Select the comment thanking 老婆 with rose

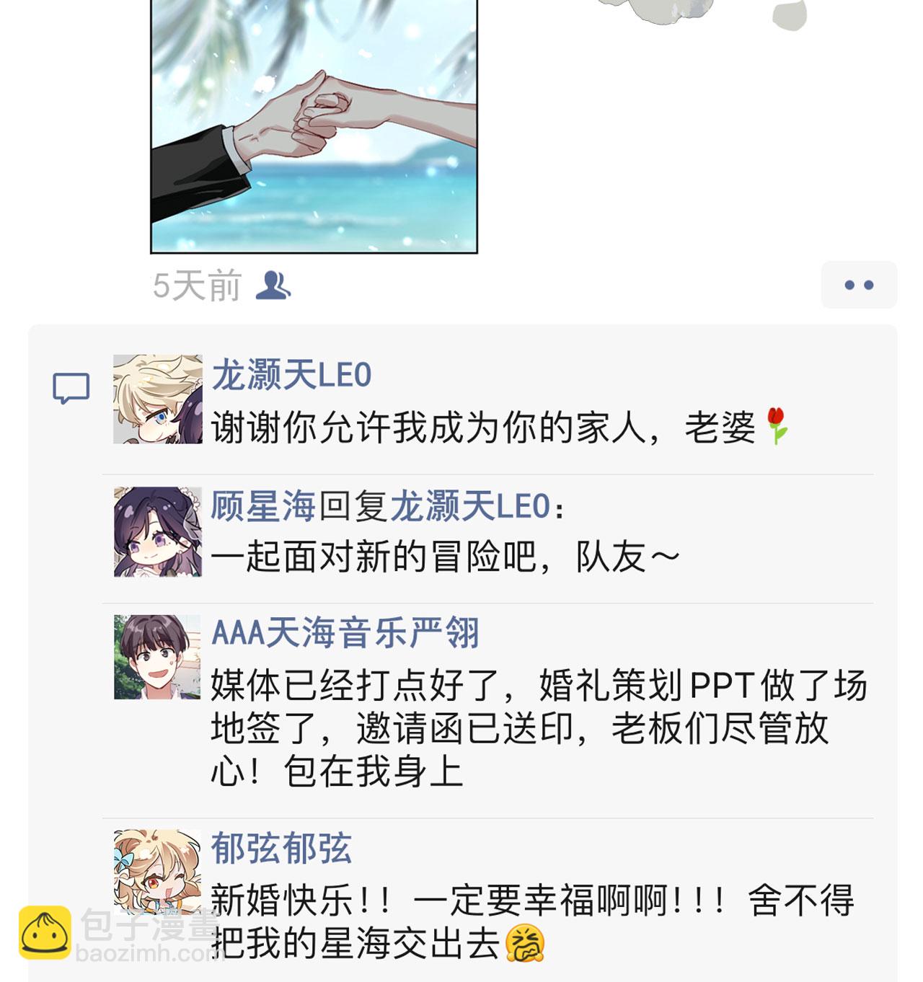coord(500,428)
